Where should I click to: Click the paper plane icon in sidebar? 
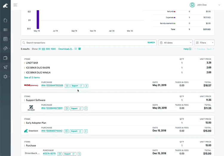(5, 67)
